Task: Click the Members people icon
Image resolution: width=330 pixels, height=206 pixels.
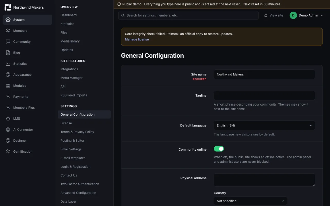Action: 8,31
